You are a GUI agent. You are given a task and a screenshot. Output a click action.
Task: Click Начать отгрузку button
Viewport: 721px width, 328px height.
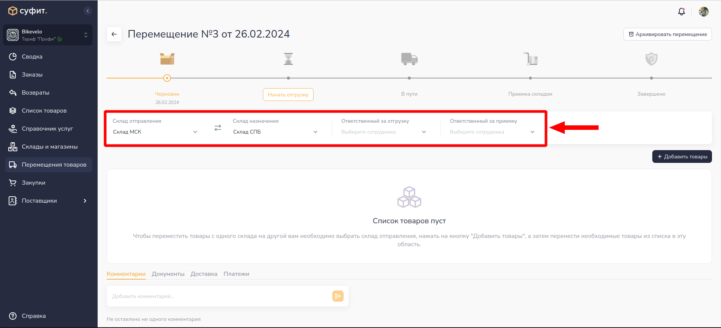[288, 95]
